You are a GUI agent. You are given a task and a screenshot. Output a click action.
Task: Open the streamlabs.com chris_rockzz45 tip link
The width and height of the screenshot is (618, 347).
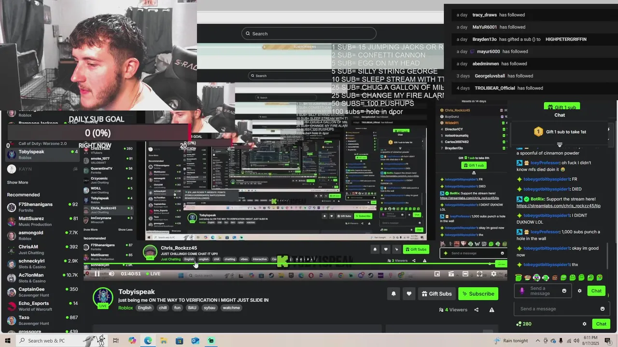[559, 206]
